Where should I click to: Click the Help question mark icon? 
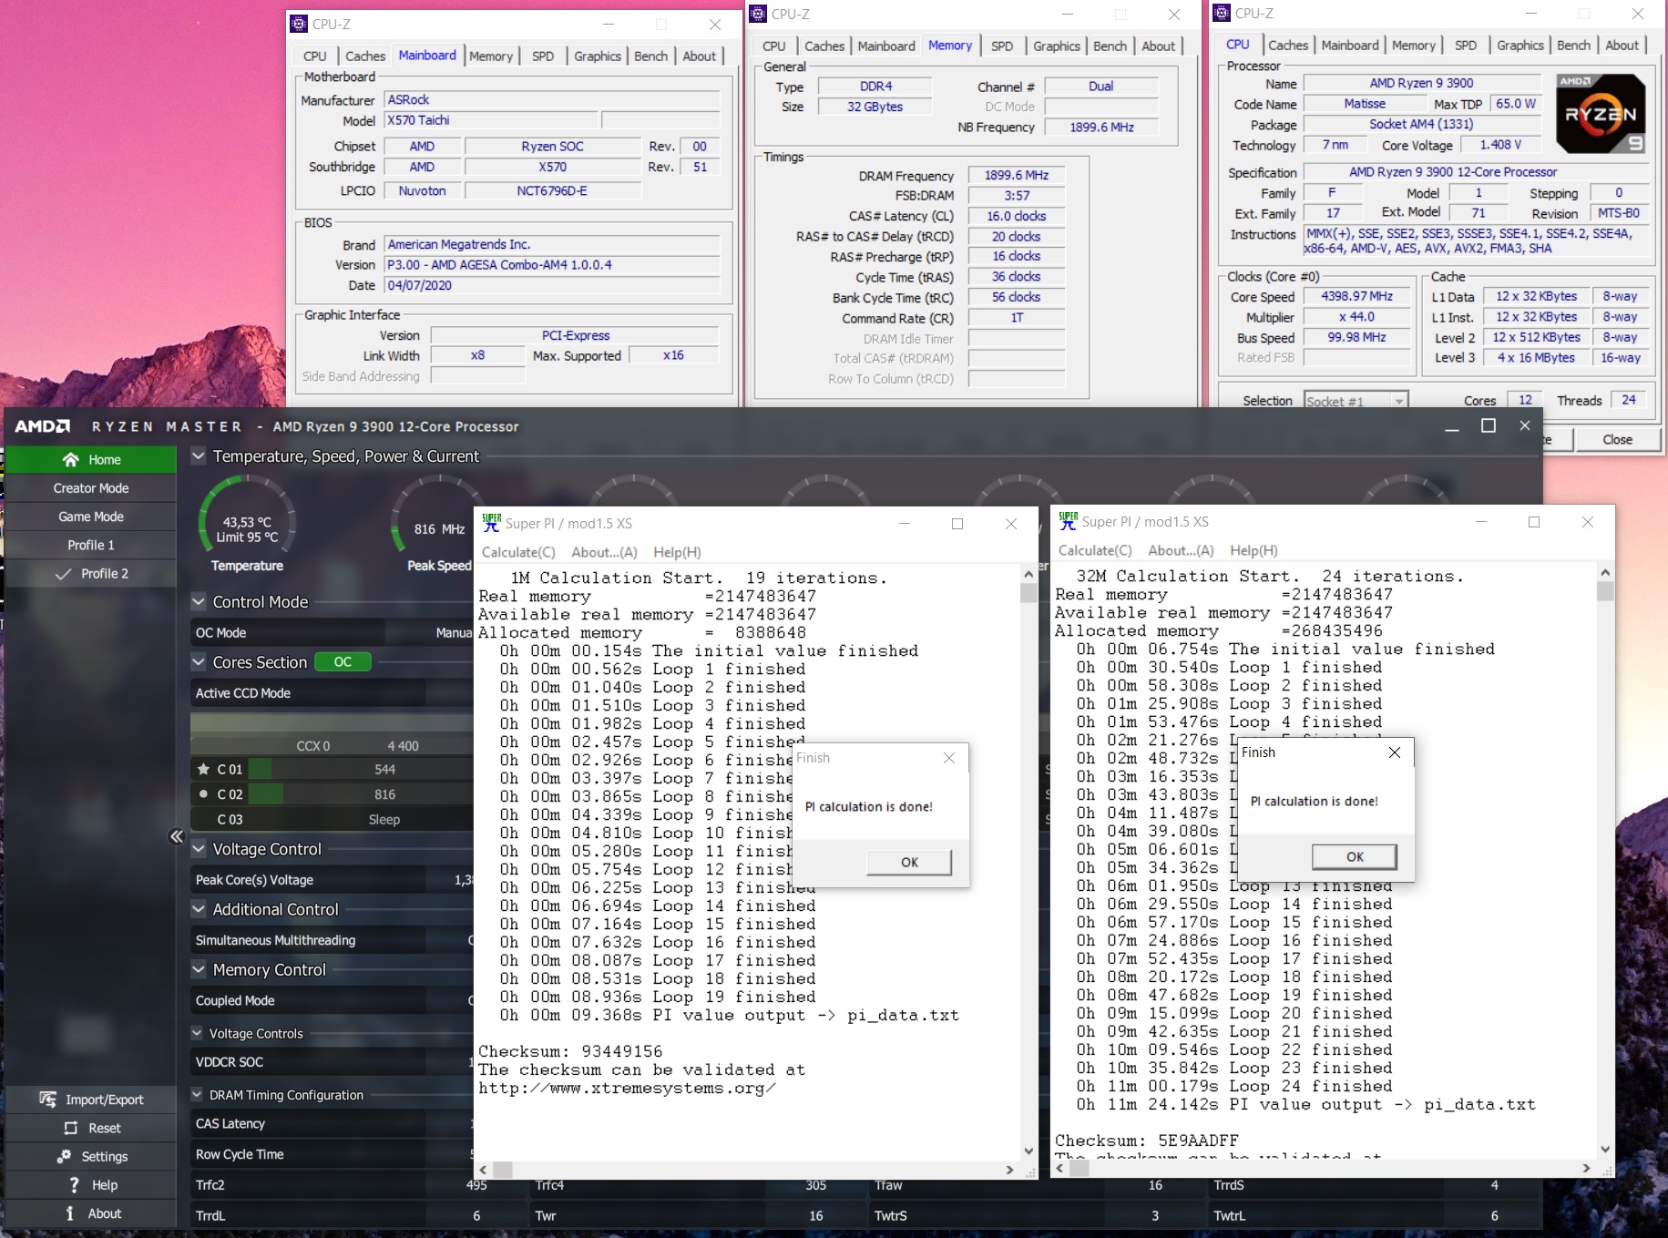pyautogui.click(x=74, y=1184)
